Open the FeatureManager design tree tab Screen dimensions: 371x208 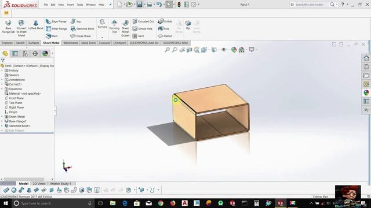click(5, 54)
